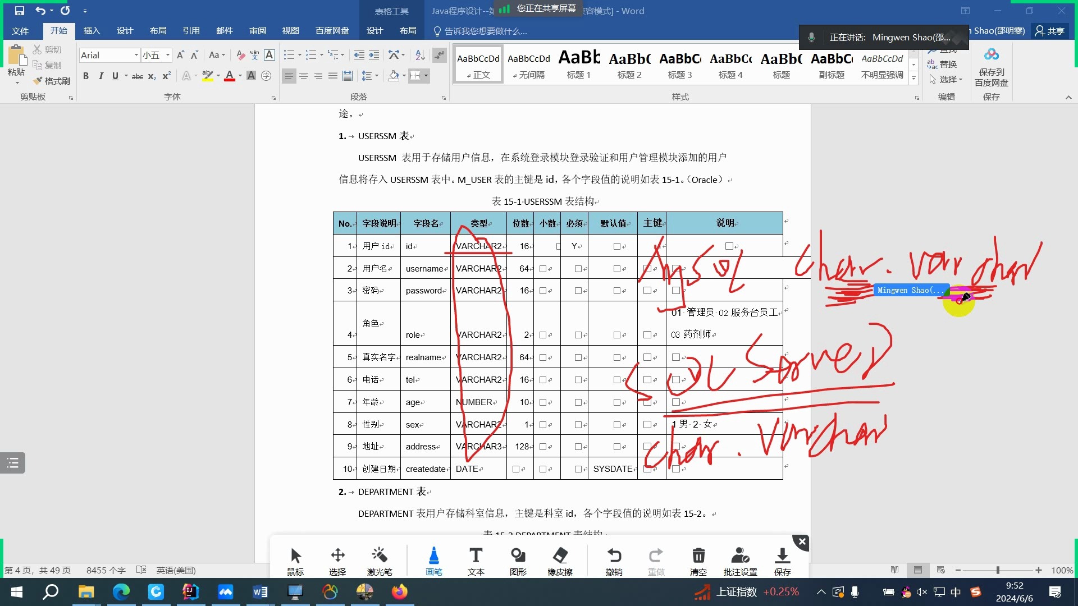
Task: Click the 开始 ribbon tab
Action: (x=58, y=31)
